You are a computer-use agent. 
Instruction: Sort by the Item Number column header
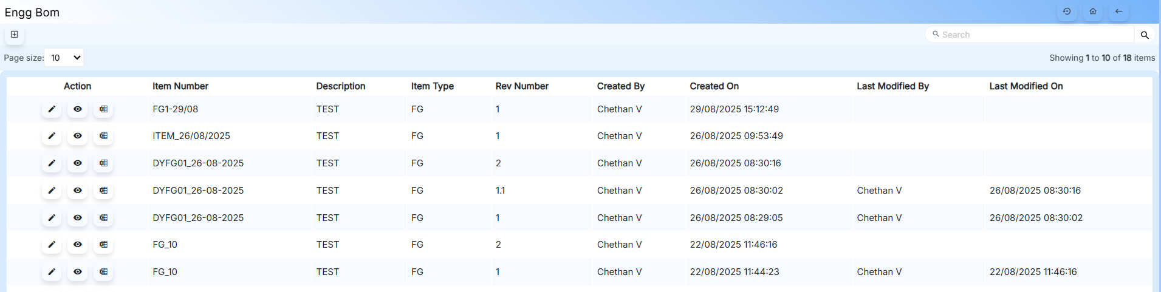pyautogui.click(x=180, y=86)
